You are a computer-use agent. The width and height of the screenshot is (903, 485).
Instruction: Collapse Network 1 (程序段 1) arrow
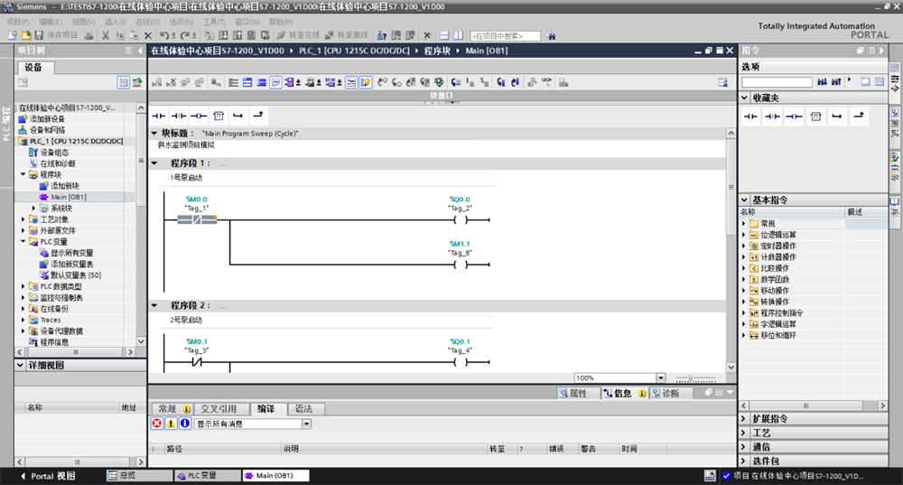point(154,163)
